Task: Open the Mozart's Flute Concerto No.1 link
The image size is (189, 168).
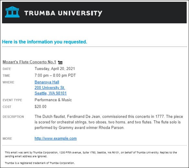Action: [x=29, y=62]
